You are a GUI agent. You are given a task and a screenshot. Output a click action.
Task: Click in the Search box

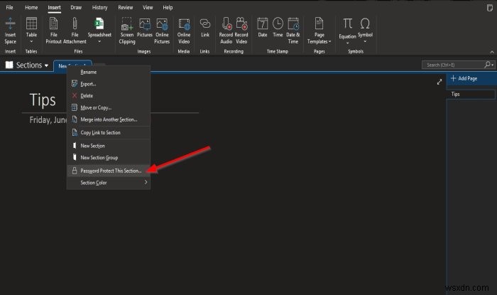[454, 65]
